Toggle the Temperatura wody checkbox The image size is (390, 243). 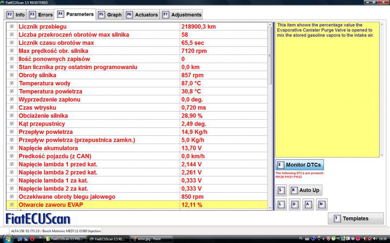click(12, 84)
